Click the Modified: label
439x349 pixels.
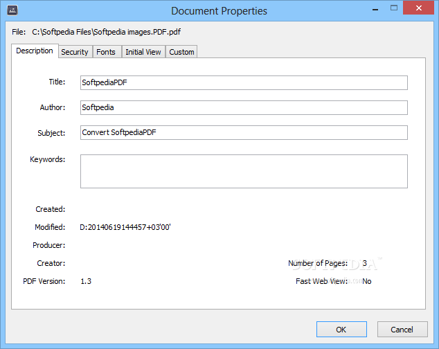coord(50,227)
